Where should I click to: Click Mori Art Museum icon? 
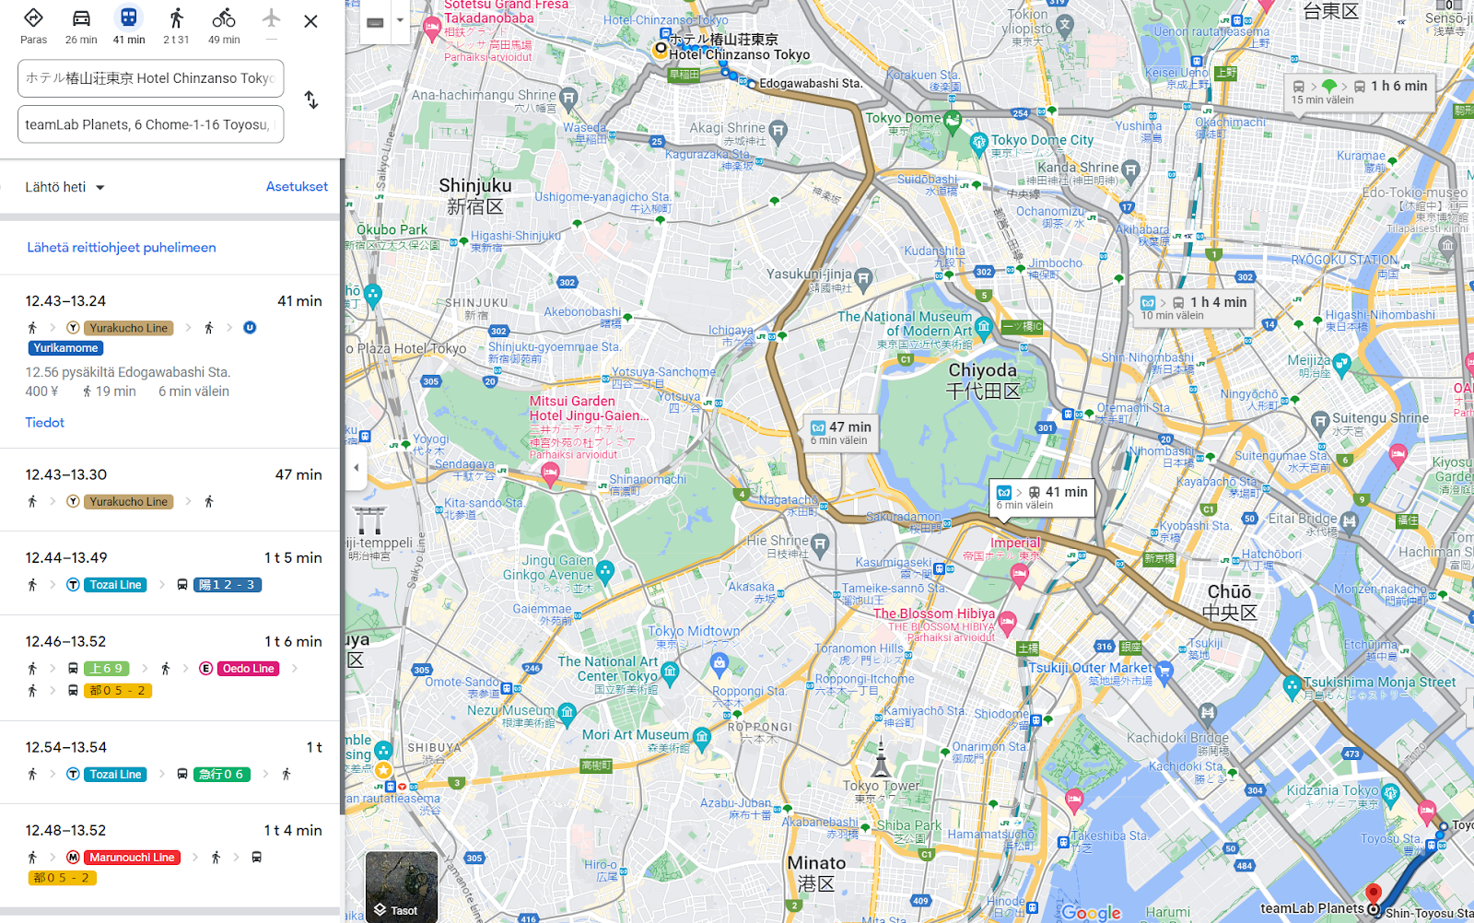[x=702, y=737]
